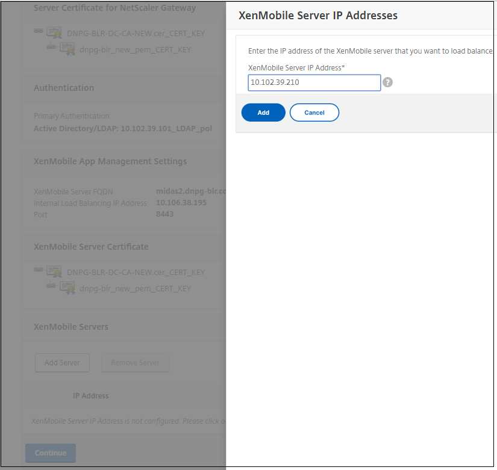Click the XenMobile Servers section heading
497x470 pixels.
point(70,327)
